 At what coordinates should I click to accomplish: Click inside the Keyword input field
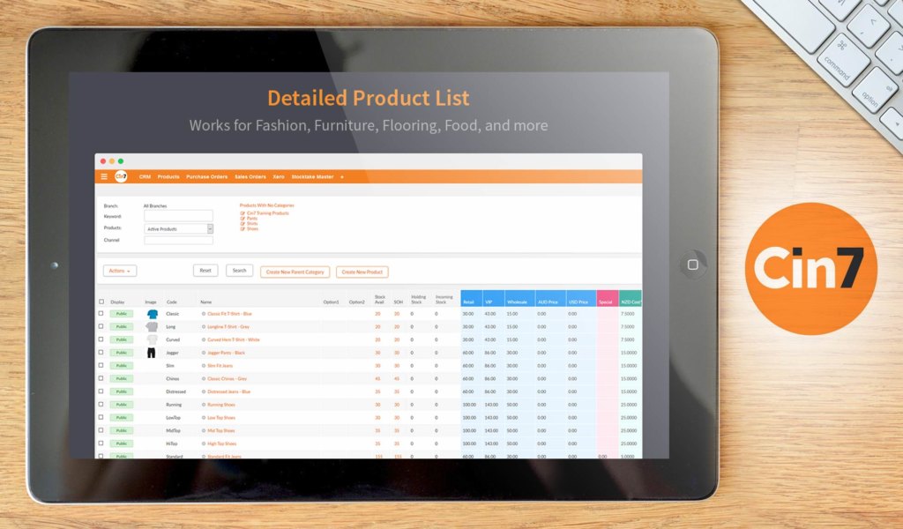[x=180, y=215]
